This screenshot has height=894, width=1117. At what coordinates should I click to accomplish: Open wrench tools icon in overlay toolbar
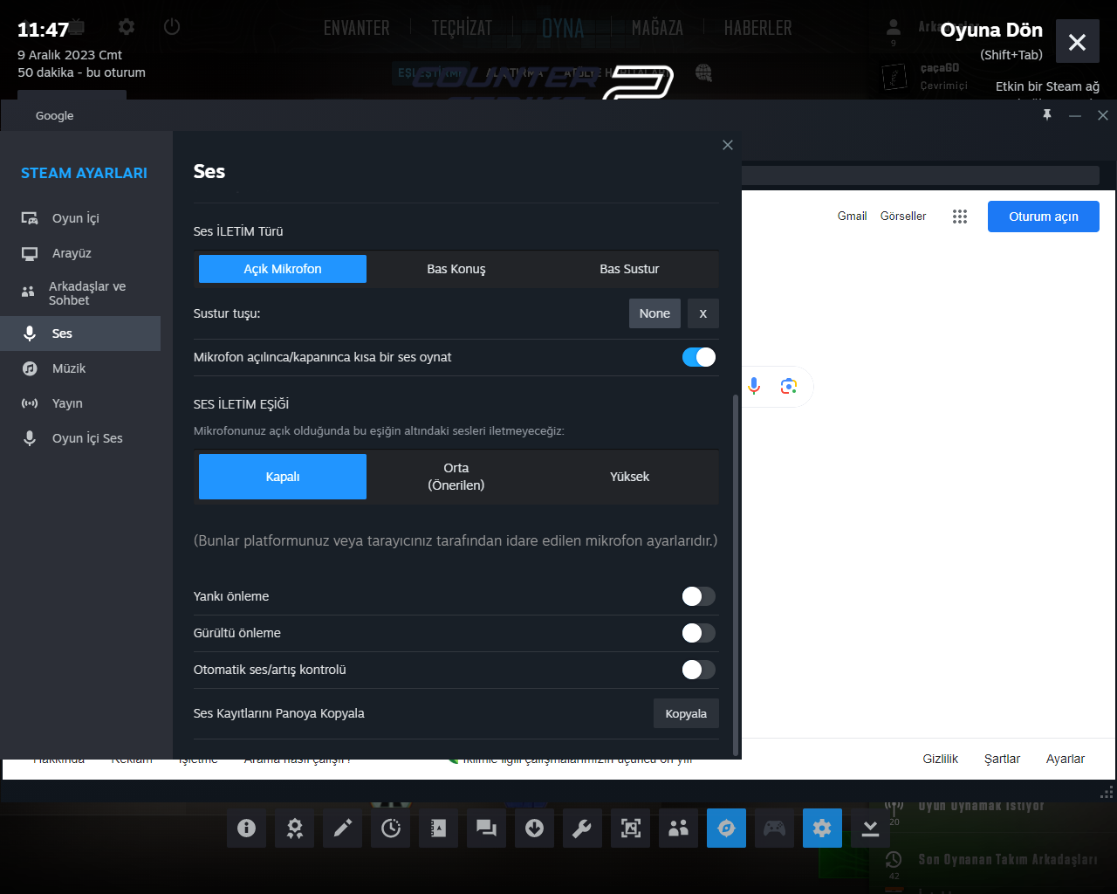point(582,828)
